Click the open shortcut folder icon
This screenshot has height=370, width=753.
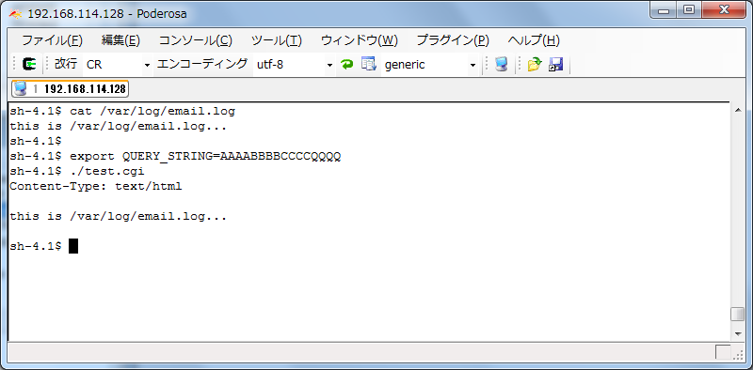[x=534, y=64]
